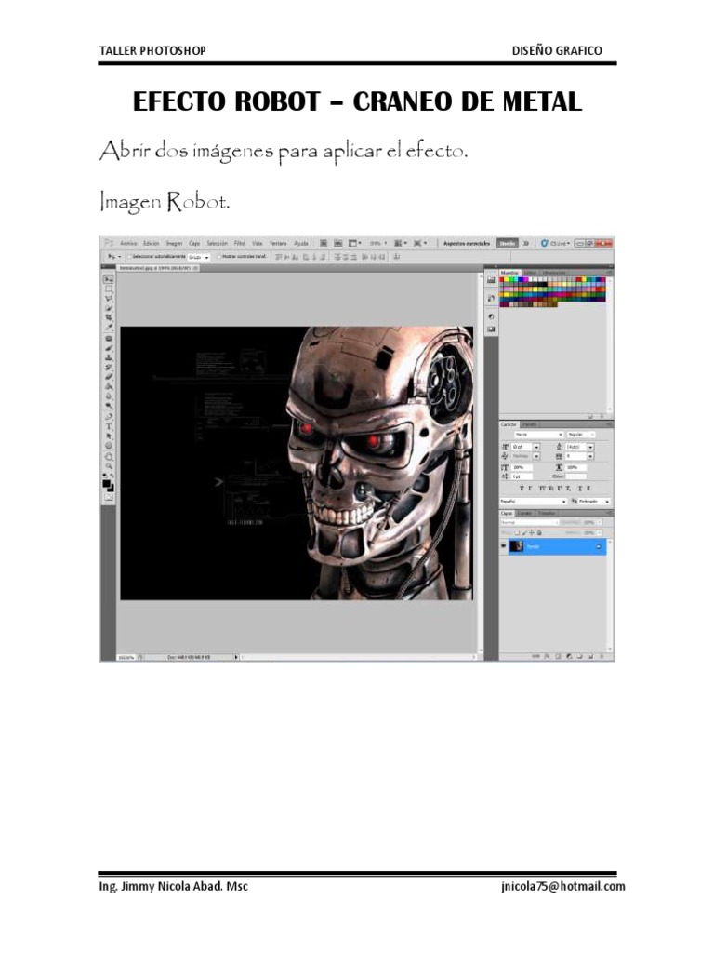Screen dimensions: 714x953
Task: Open the Grupo auto-select dropdown
Action: tap(198, 257)
